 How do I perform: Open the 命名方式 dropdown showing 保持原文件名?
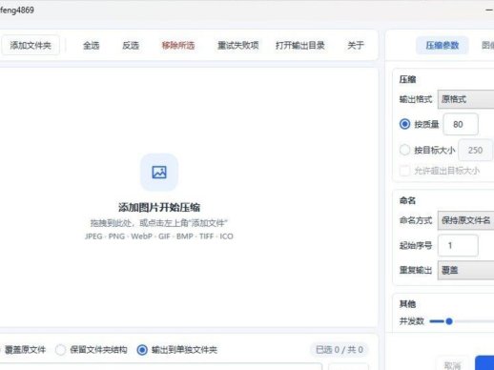[465, 220]
